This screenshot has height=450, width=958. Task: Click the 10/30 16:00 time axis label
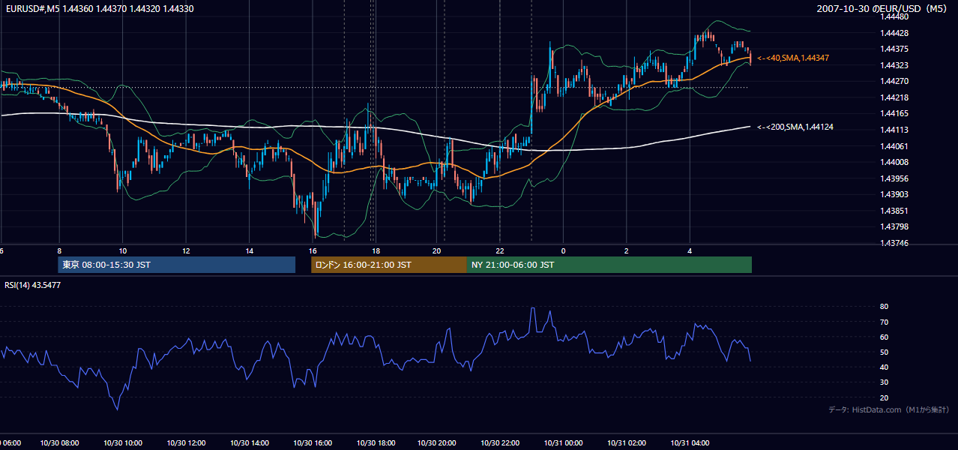[312, 443]
